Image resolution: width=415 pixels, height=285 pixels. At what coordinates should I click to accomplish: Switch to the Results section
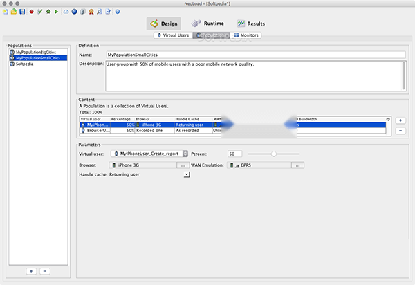(x=251, y=24)
